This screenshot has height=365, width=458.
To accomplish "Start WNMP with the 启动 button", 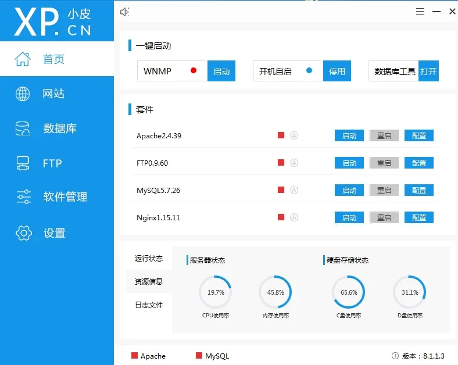I will click(x=221, y=71).
